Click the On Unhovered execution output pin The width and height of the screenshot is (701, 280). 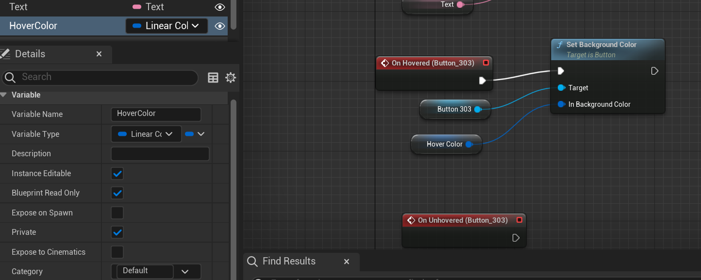click(x=516, y=238)
